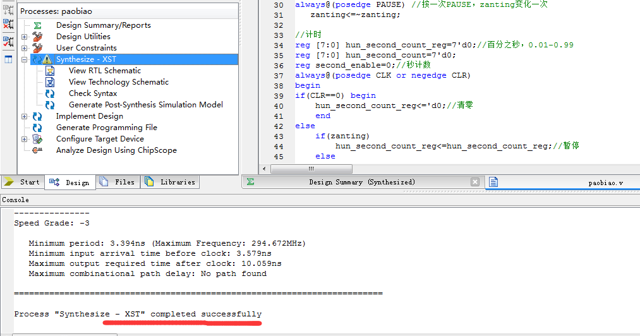Click the Implement Design process icon
The width and height of the screenshot is (640, 336).
click(37, 116)
